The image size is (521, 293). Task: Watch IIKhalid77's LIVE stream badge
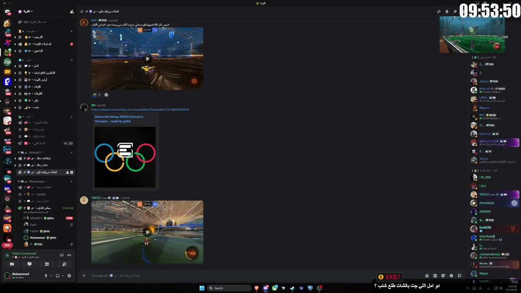[x=69, y=218]
